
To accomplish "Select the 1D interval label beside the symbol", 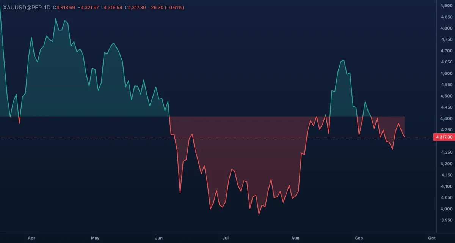I will click(x=47, y=8).
